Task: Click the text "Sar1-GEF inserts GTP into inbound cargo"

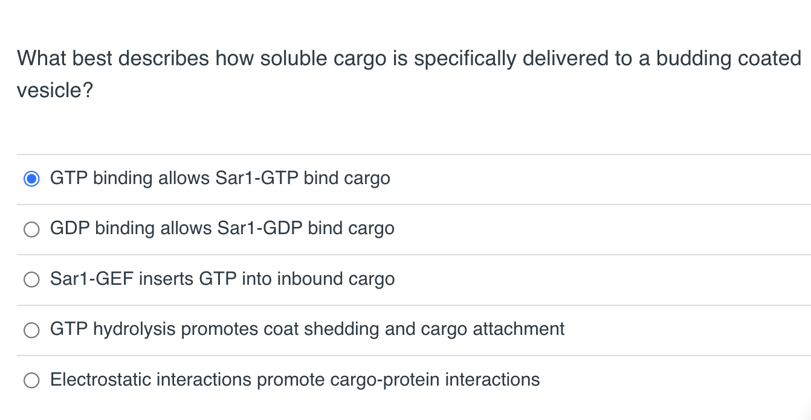Action: 222,279
